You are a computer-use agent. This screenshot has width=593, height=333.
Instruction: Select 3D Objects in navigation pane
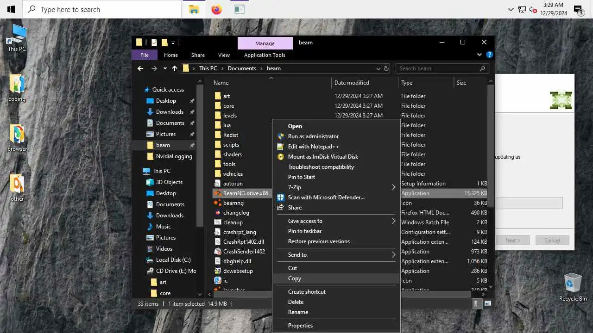coord(169,182)
